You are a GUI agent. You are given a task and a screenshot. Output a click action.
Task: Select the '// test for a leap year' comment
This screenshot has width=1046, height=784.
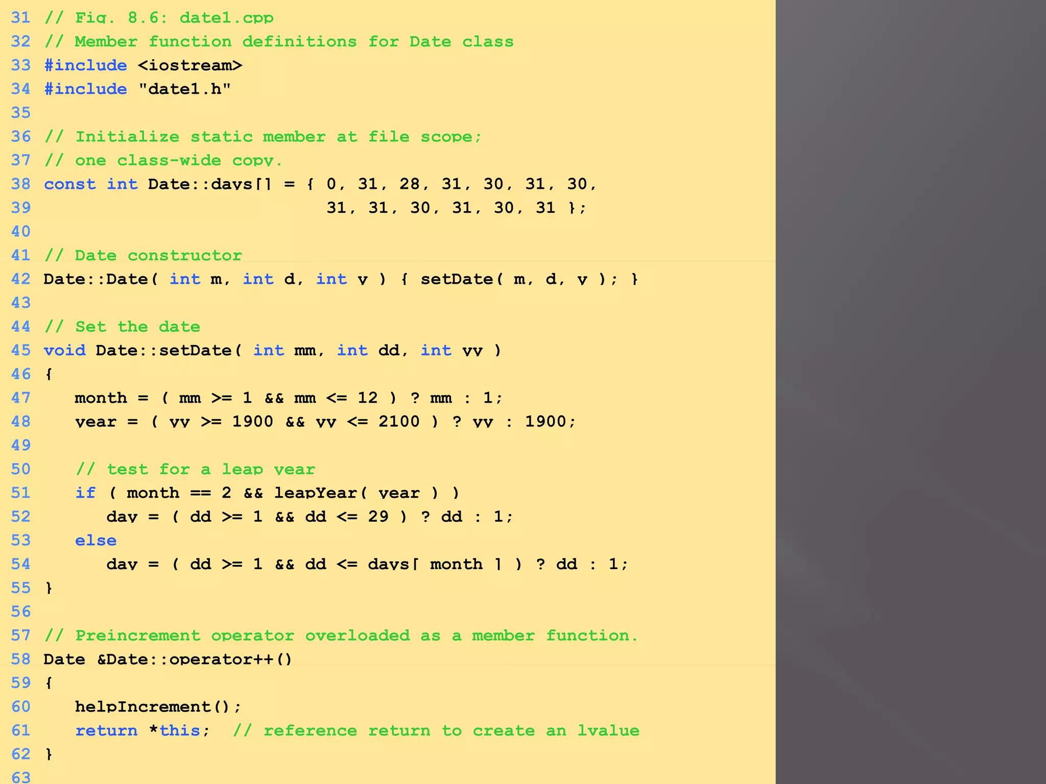tap(195, 469)
